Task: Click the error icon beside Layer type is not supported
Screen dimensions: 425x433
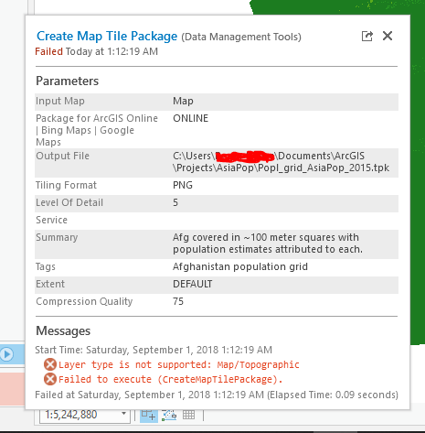Action: coord(50,364)
